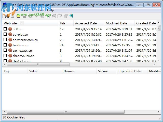Screen dimensions: 163x122
Task: Open the Help menu
Action: point(50,10)
